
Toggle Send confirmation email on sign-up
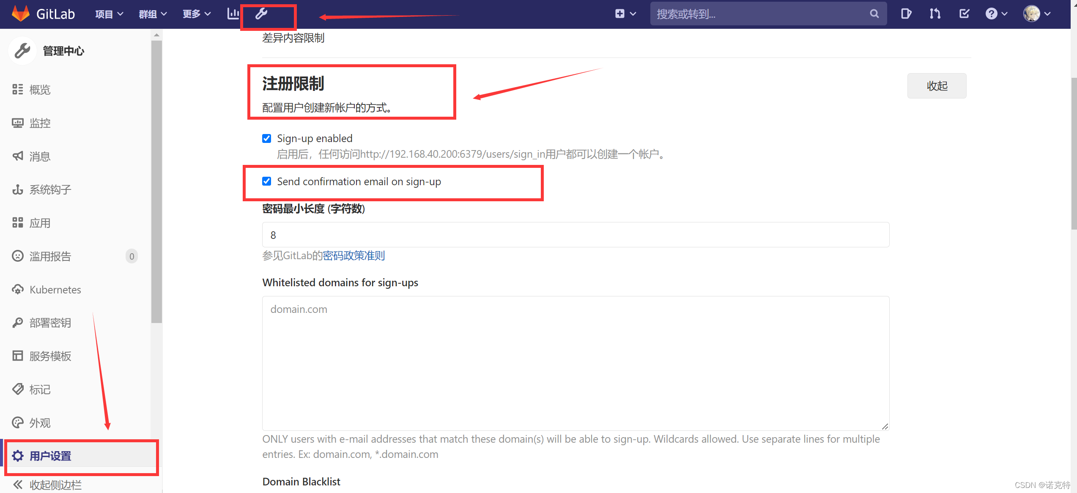pos(267,181)
